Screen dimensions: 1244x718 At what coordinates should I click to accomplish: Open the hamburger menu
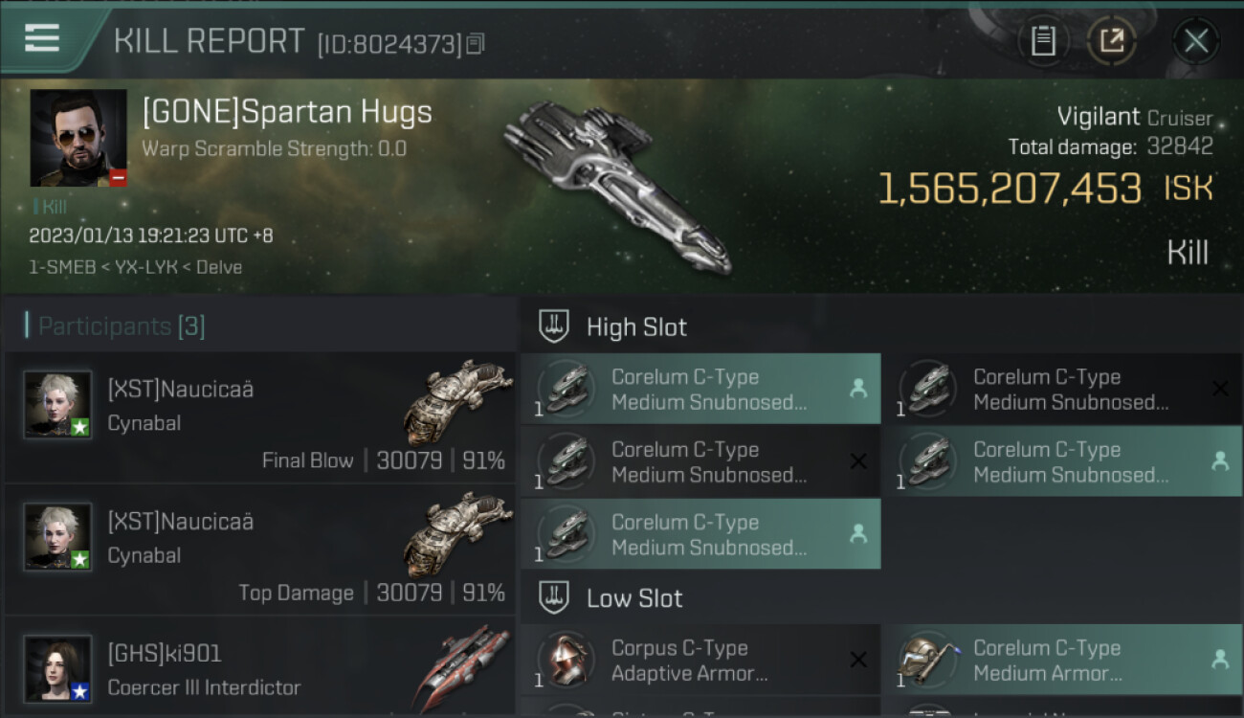click(42, 38)
